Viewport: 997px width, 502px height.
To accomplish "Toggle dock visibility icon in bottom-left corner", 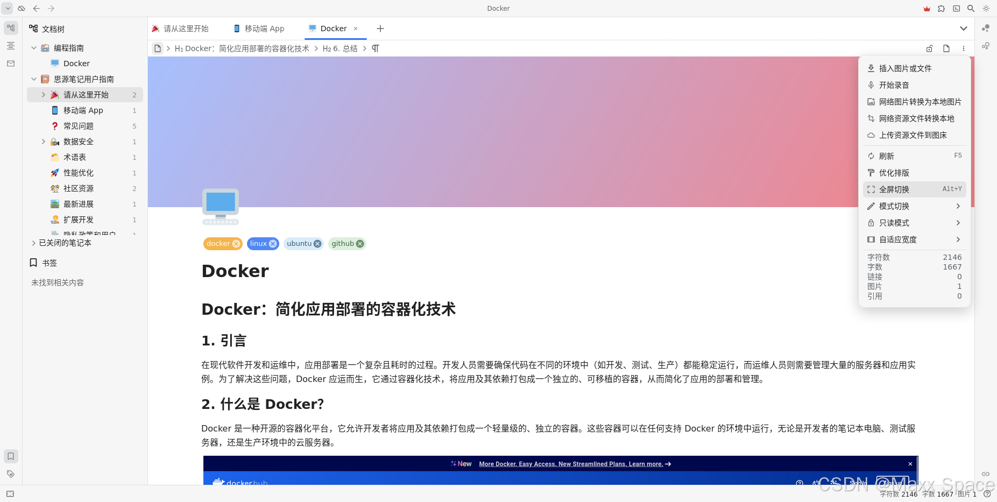I will click(10, 493).
